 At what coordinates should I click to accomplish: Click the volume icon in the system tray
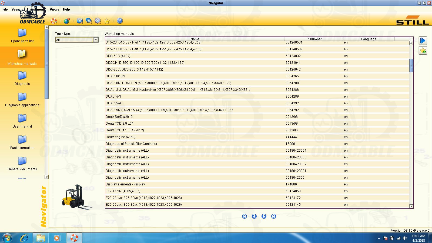tap(405, 238)
